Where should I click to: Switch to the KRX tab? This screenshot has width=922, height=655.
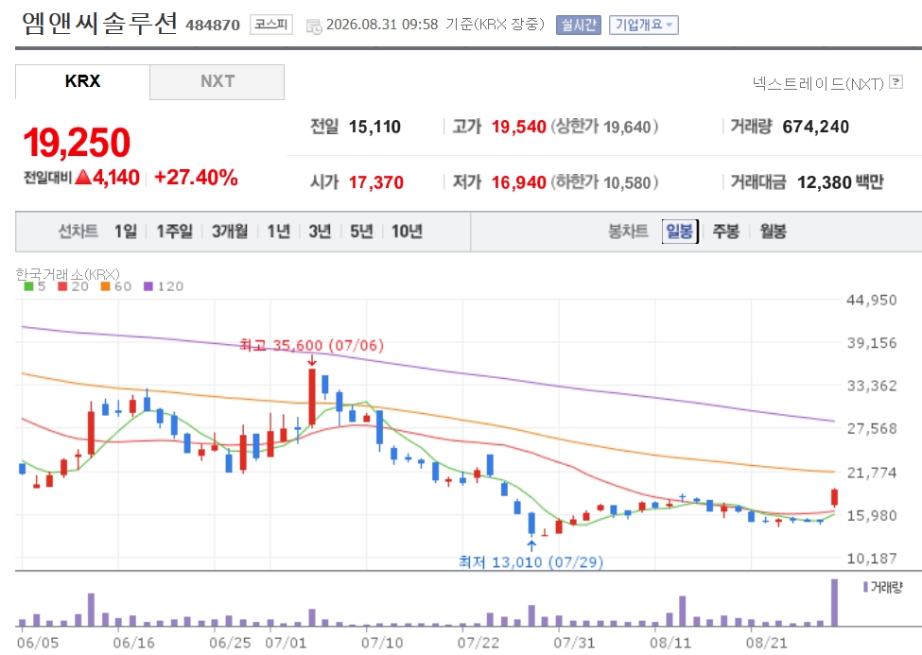coord(82,81)
